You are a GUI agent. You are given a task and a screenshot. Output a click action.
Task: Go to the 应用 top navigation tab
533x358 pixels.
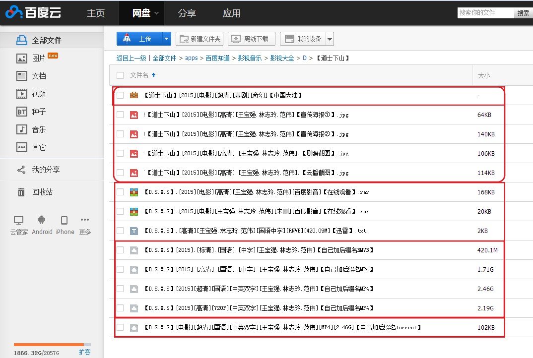click(x=231, y=13)
